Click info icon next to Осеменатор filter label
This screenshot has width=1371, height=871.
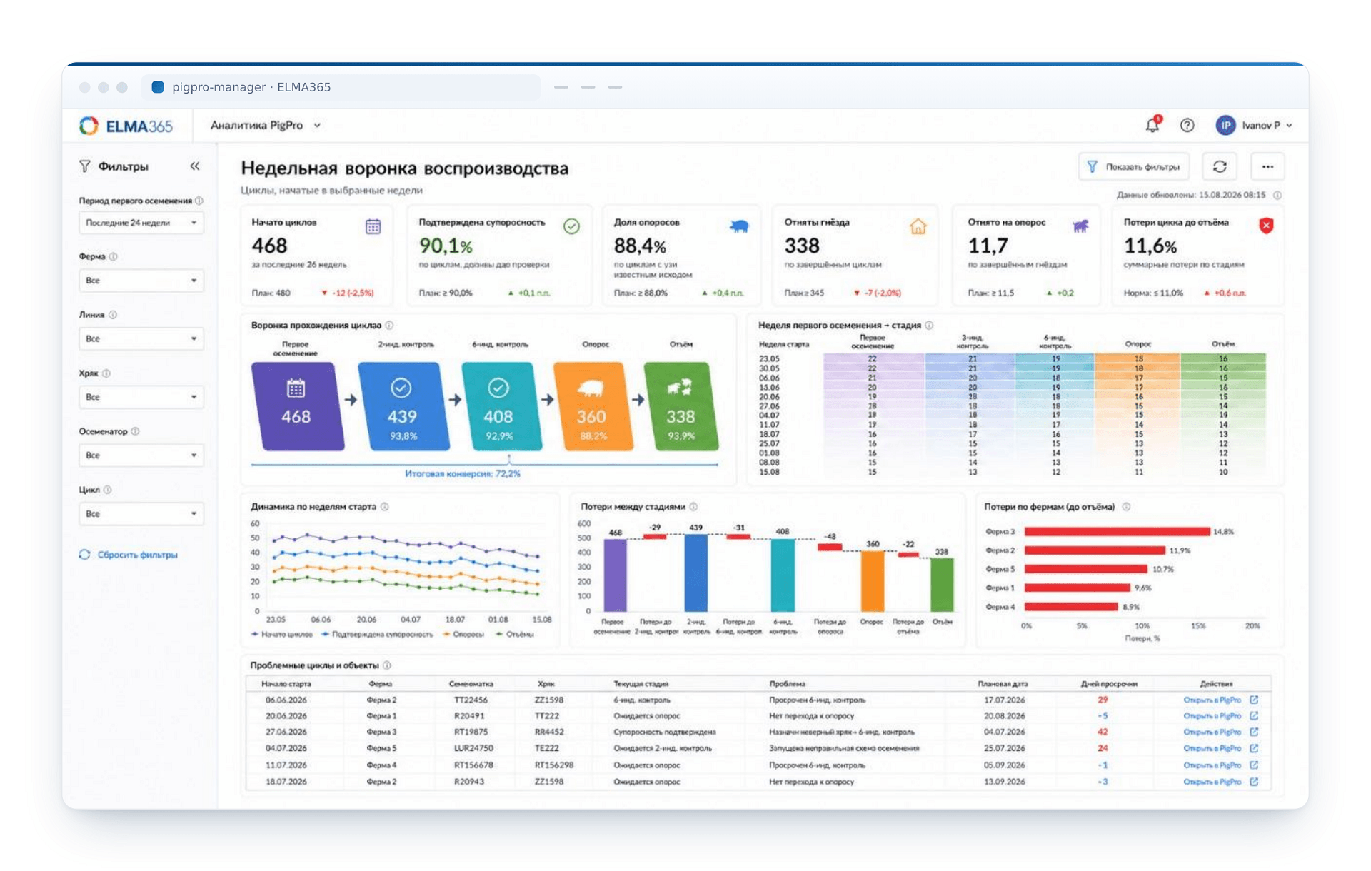135,431
